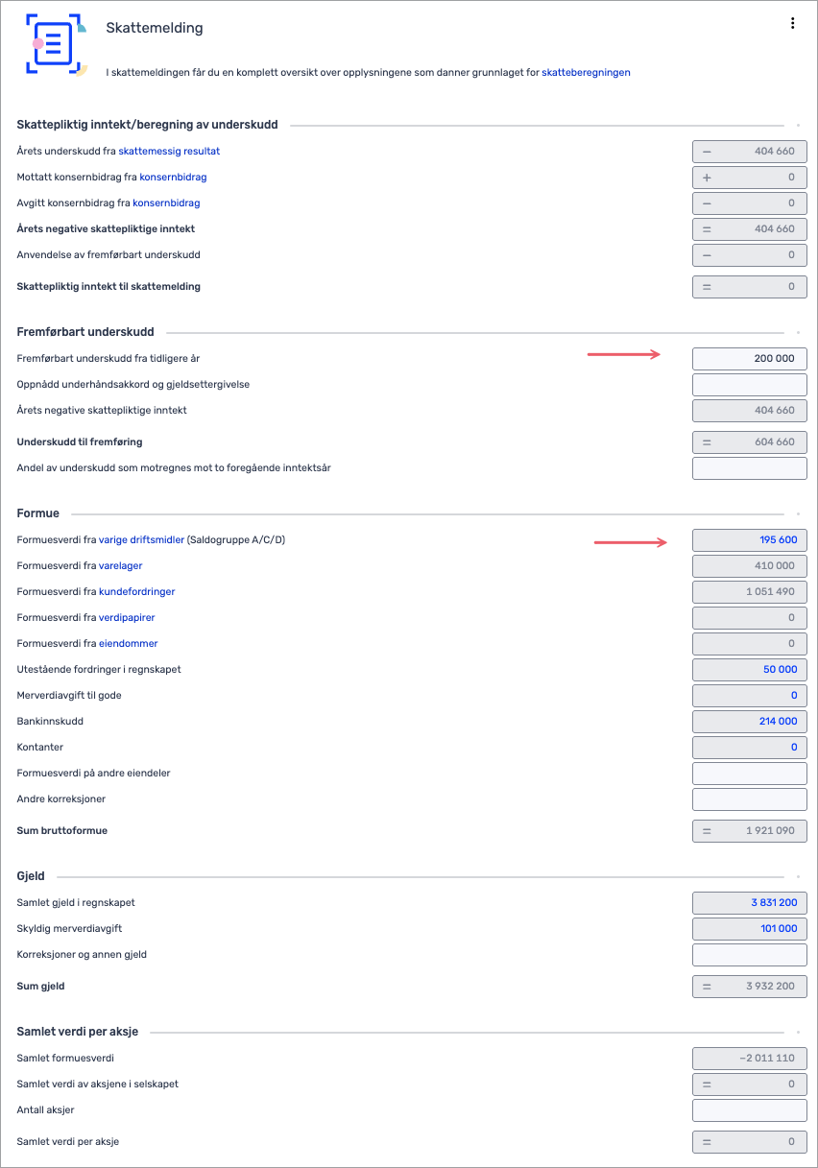818x1168 pixels.
Task: Open the three-dot options menu
Action: (792, 24)
